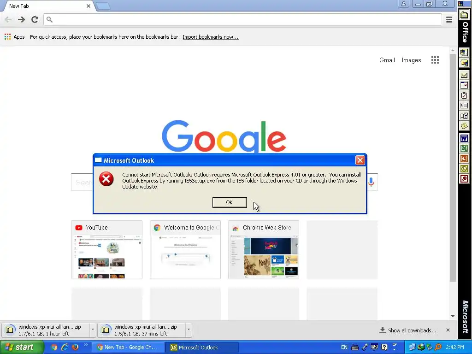Open the YouTube thumbnail tile

[x=107, y=249]
